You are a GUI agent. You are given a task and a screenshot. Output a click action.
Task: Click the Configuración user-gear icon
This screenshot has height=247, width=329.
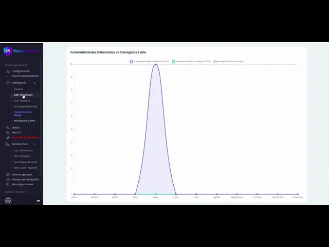pos(8,71)
